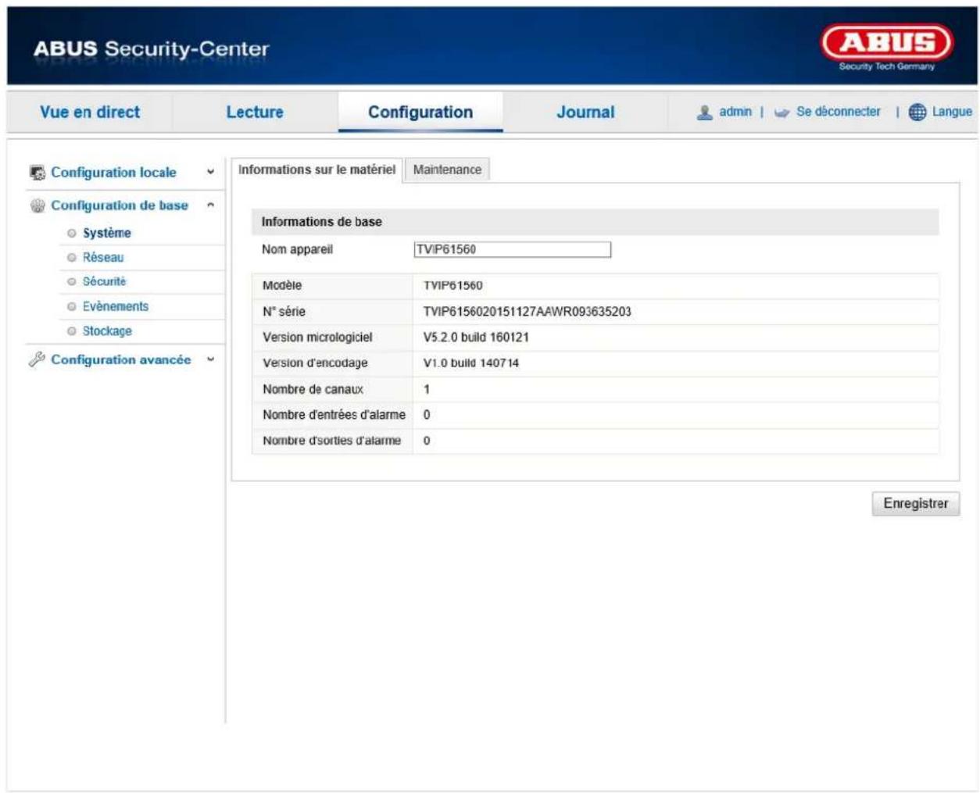980x793 pixels.
Task: Select Sécurité in the sidebar
Action: (x=104, y=281)
